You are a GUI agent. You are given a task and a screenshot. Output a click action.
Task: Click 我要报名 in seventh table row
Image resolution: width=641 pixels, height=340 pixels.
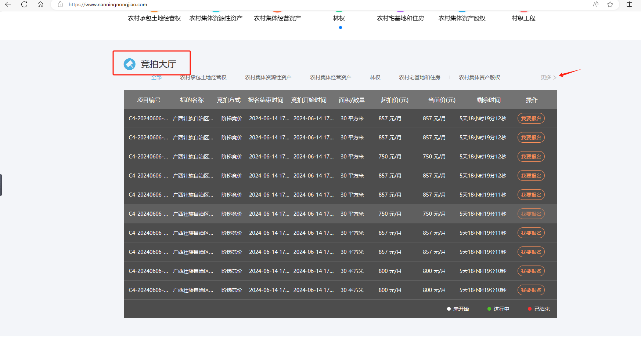pyautogui.click(x=531, y=233)
